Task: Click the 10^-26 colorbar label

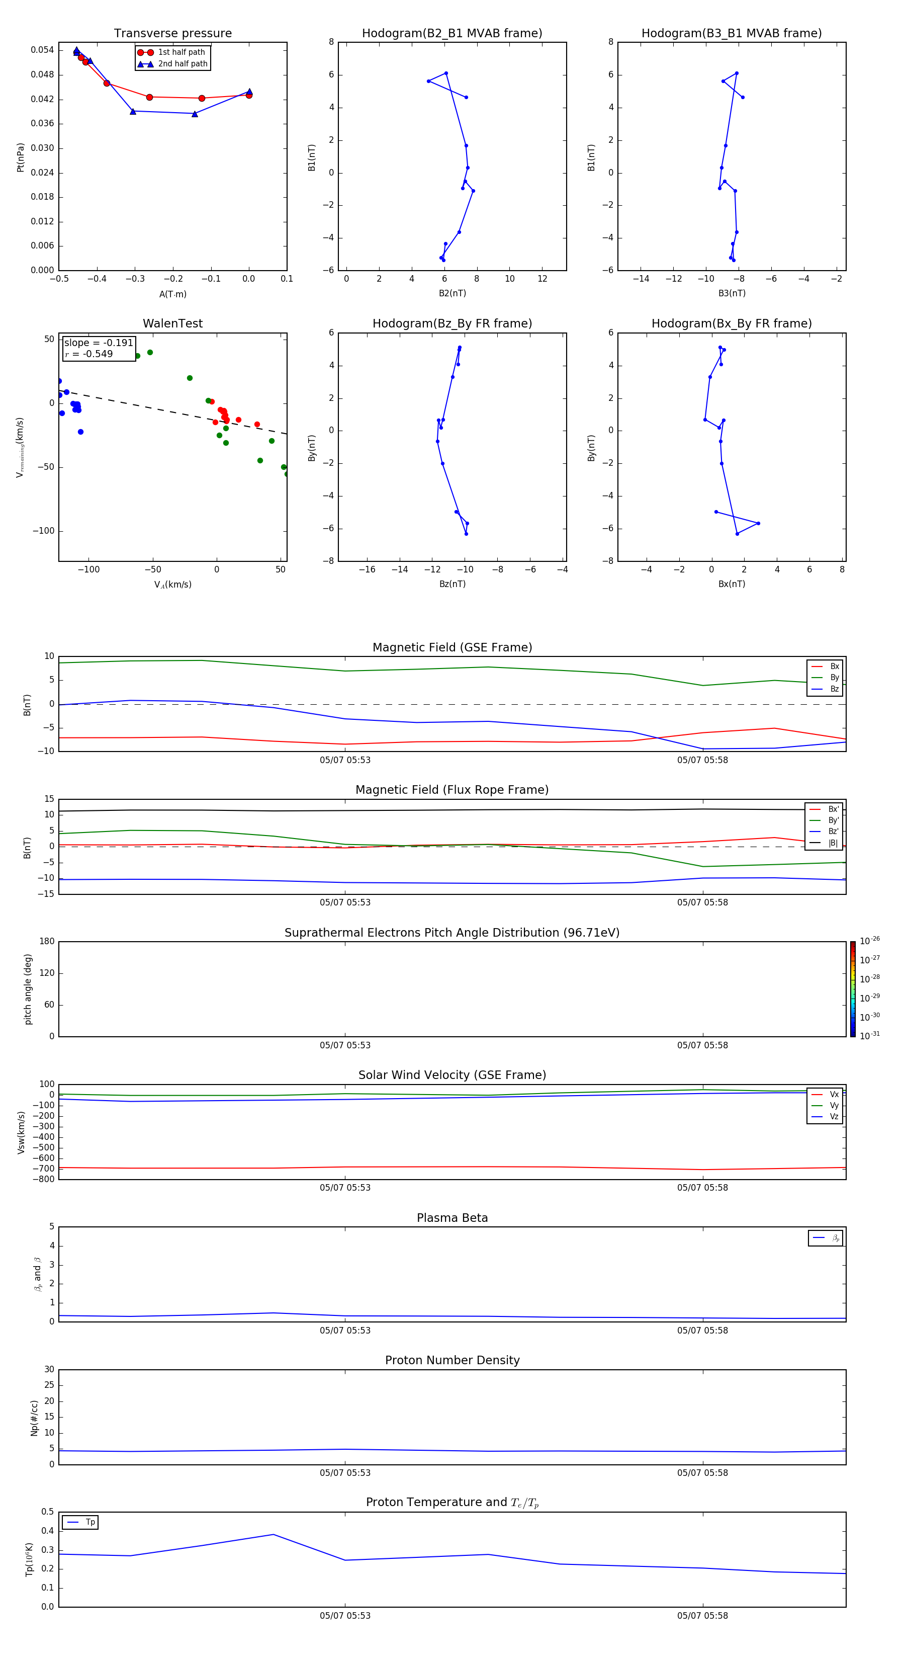Action: click(870, 941)
